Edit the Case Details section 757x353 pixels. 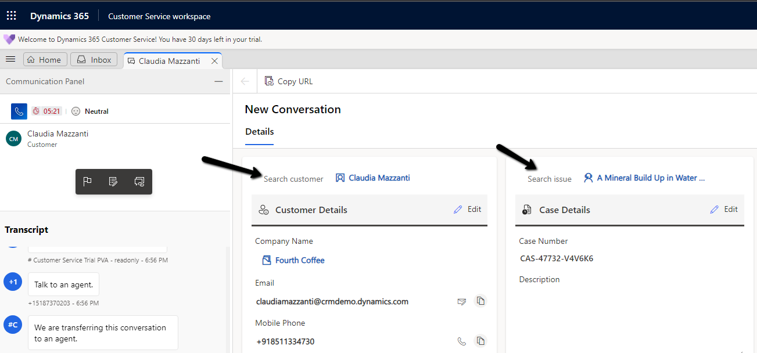[x=724, y=209]
